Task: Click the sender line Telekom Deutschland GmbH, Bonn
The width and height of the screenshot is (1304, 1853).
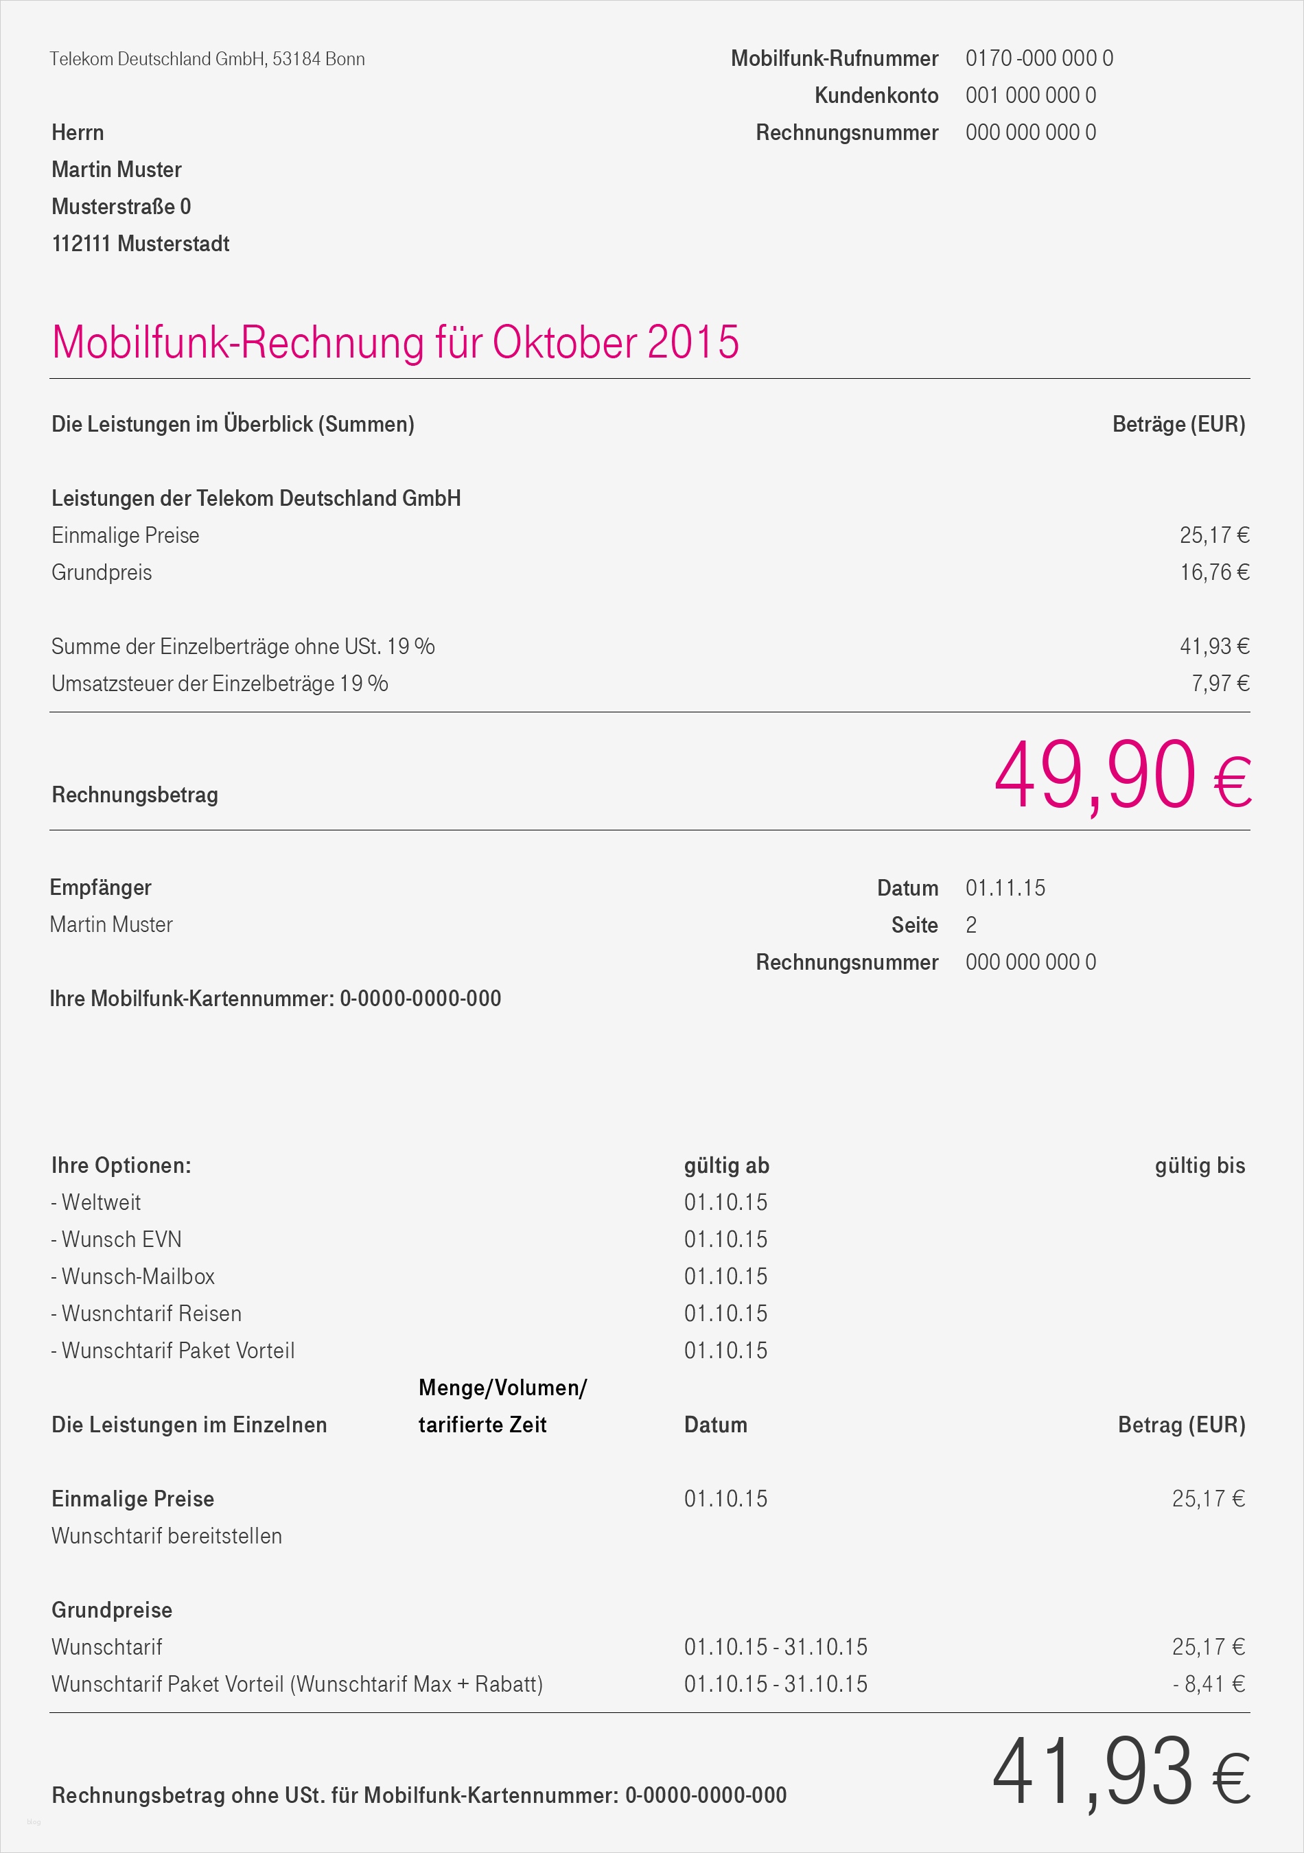Action: [x=207, y=59]
